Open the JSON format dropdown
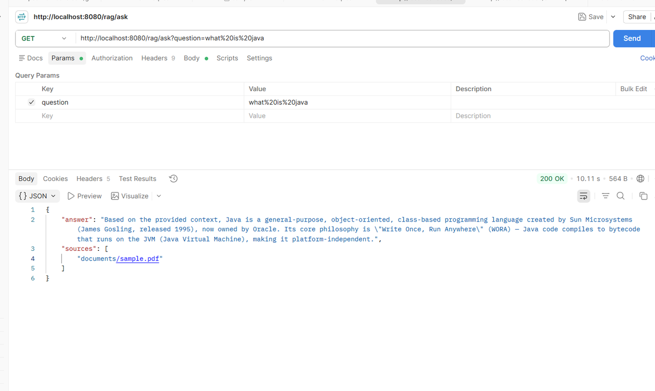 tap(38, 196)
